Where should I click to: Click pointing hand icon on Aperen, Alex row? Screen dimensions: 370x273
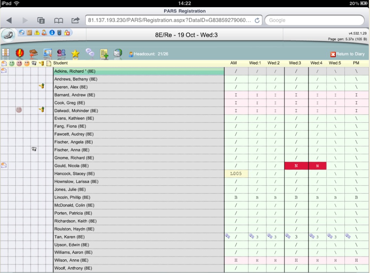[x=41, y=86]
